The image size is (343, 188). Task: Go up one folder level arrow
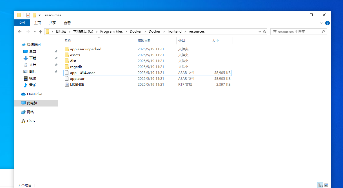click(x=41, y=32)
